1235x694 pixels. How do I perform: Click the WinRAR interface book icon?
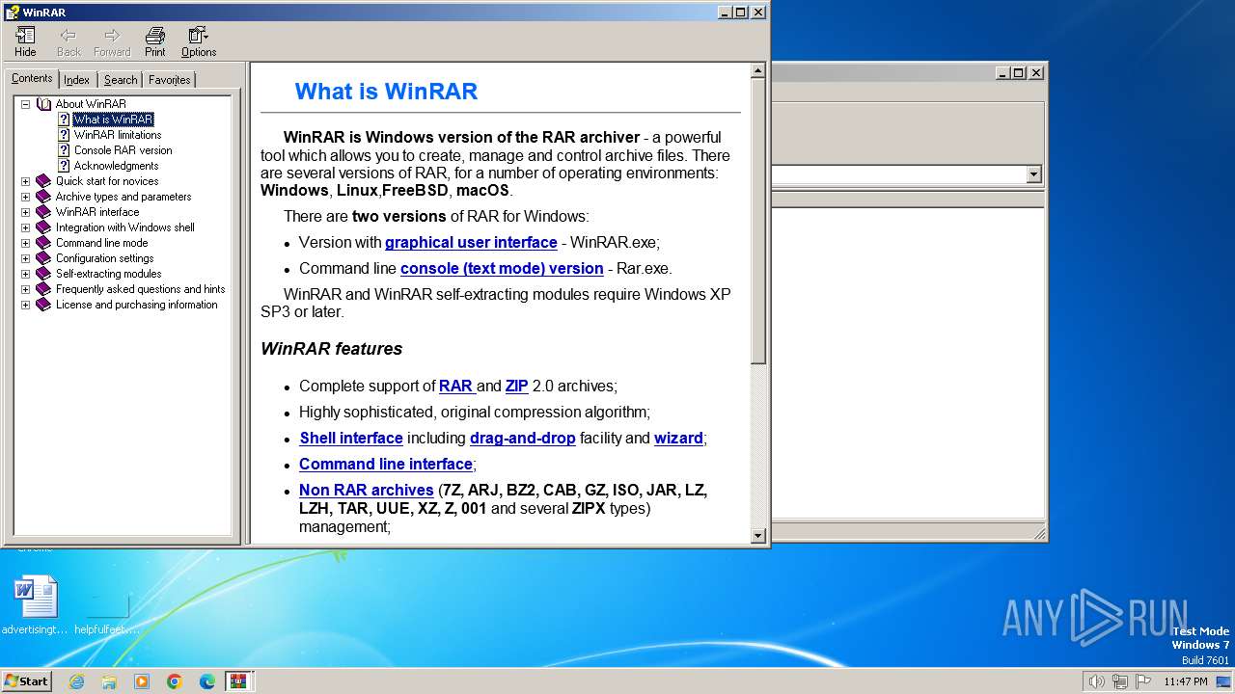pyautogui.click(x=43, y=212)
